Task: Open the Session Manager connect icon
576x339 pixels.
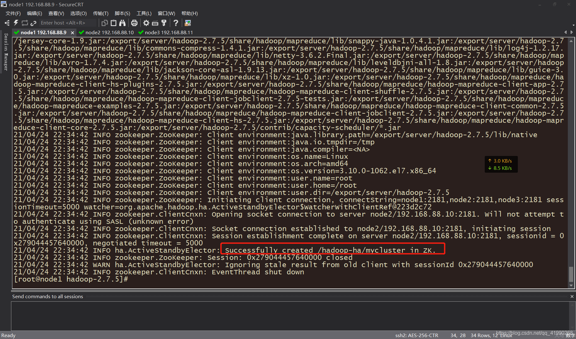Action: pyautogui.click(x=7, y=23)
